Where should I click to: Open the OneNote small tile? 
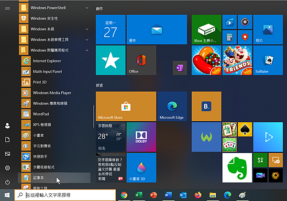click(x=180, y=68)
